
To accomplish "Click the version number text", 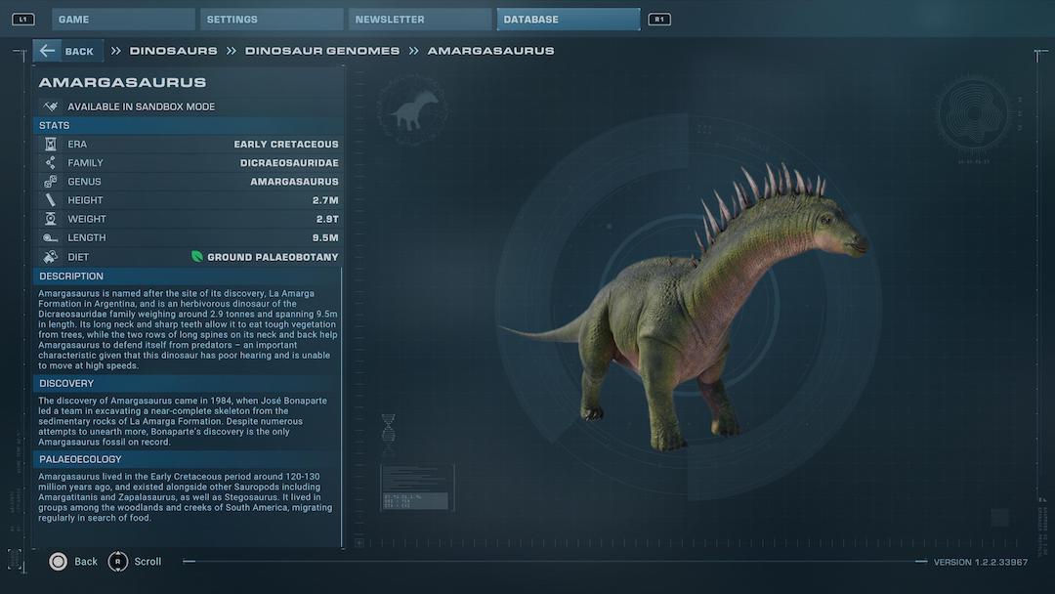I will pos(981,562).
